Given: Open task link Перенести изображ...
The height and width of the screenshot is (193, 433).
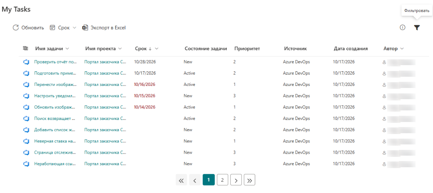Looking at the screenshot, I should 55,85.
